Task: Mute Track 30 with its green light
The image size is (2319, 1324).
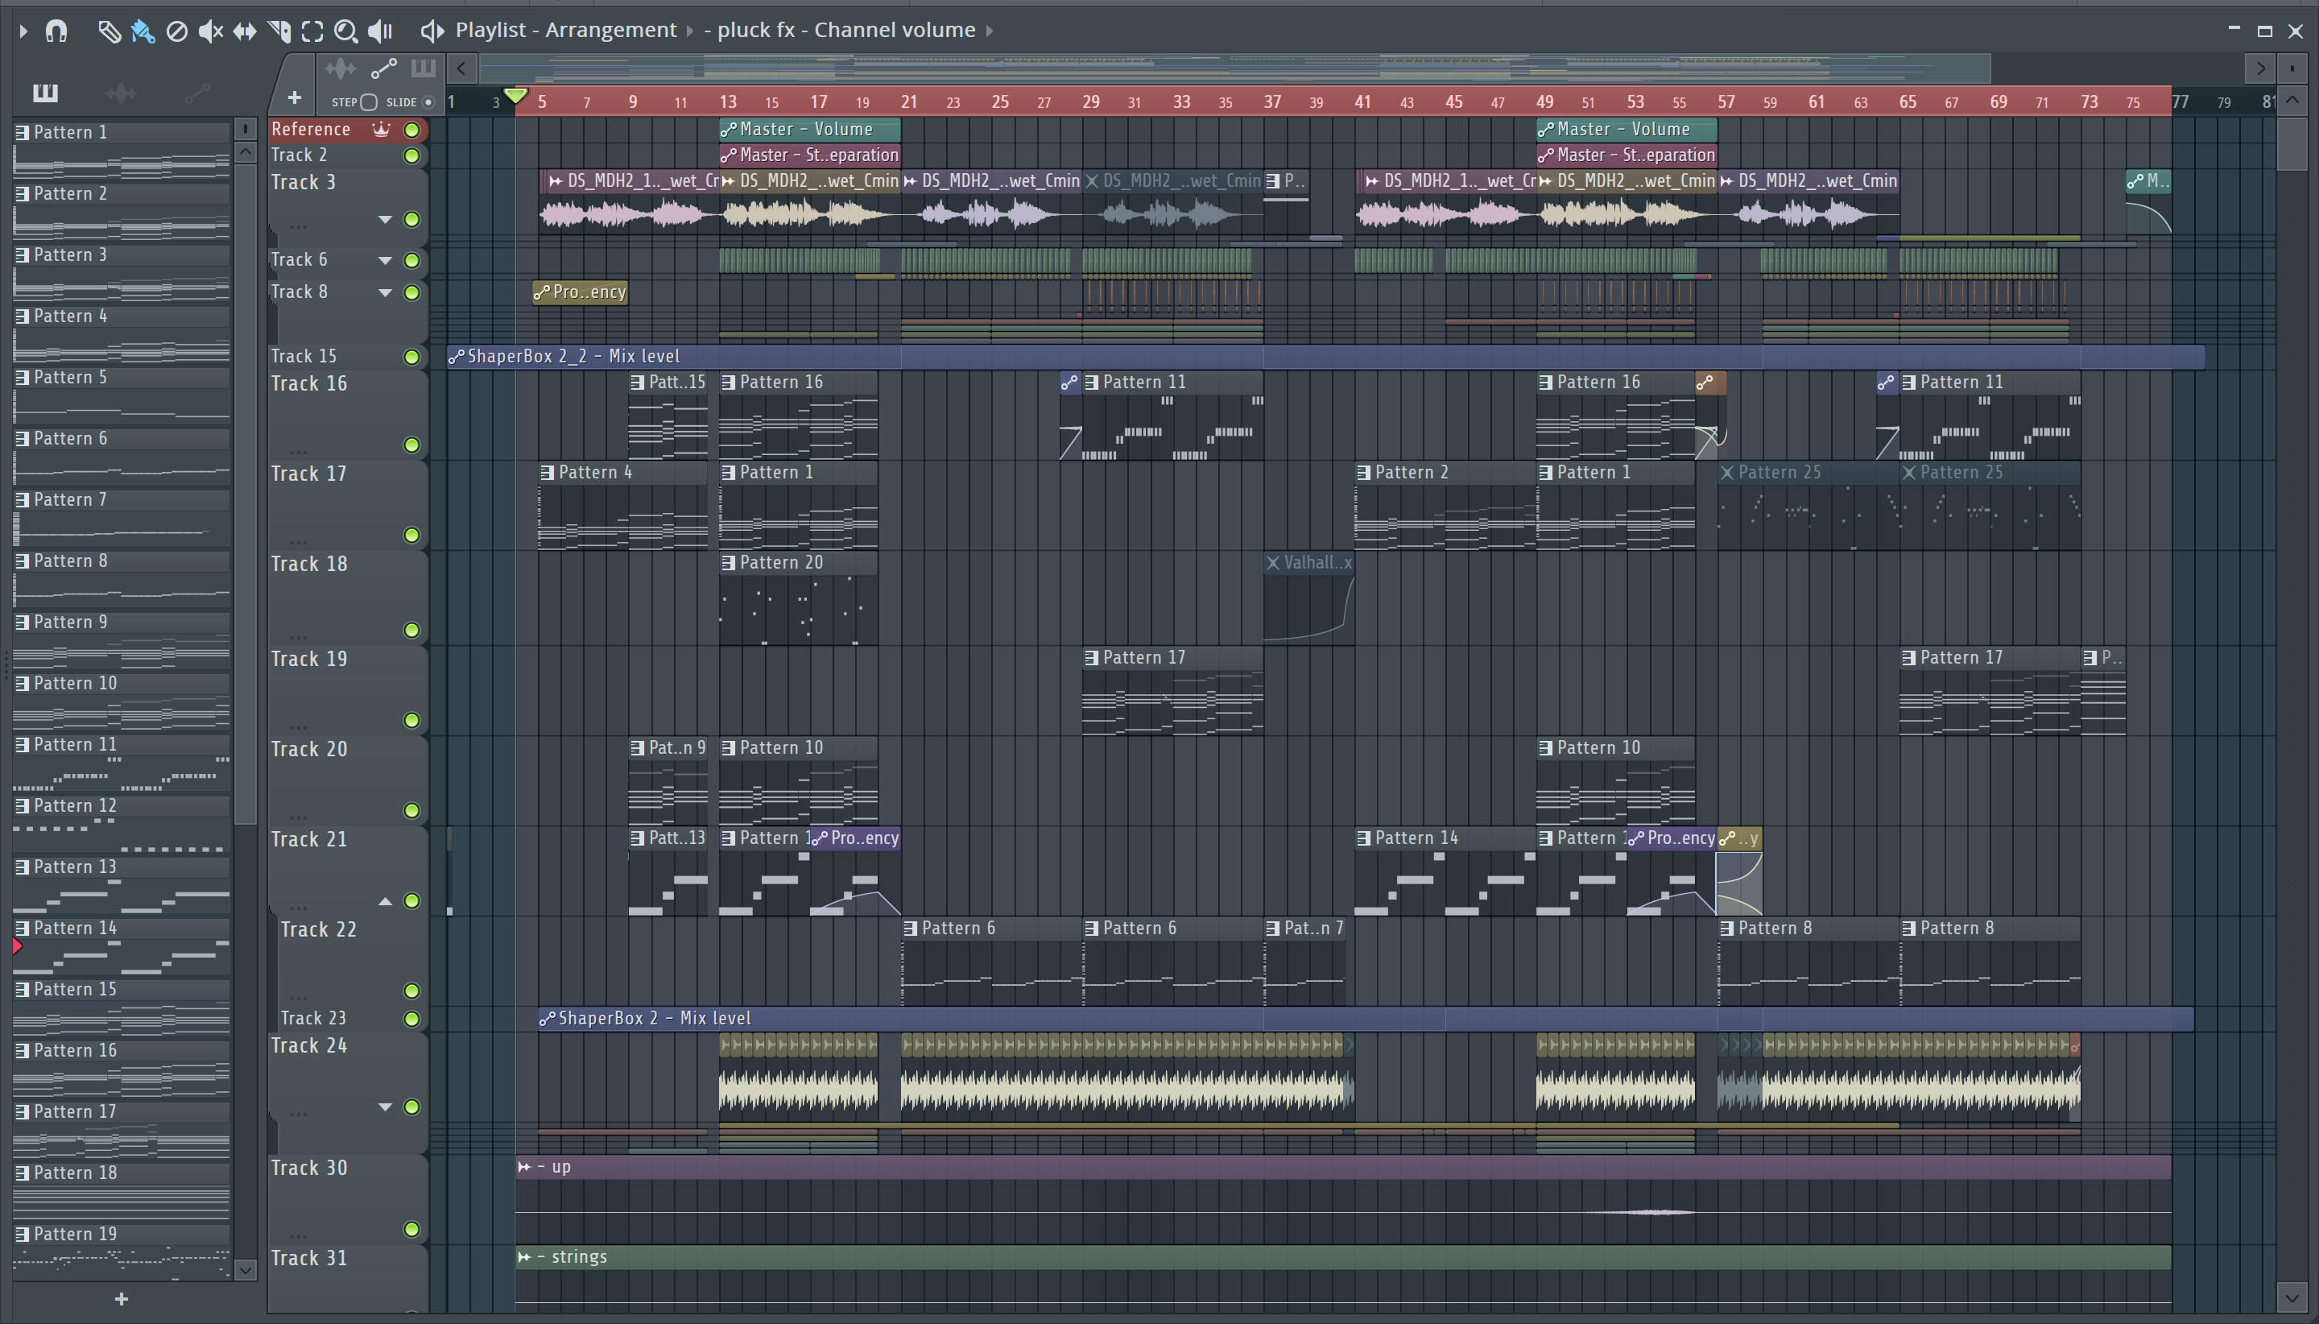Action: pos(411,1230)
